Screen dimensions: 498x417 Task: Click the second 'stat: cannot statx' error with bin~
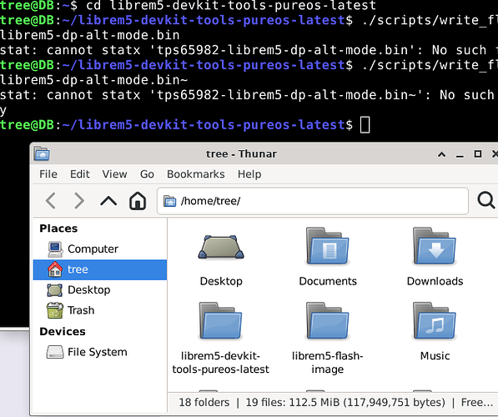(x=248, y=94)
